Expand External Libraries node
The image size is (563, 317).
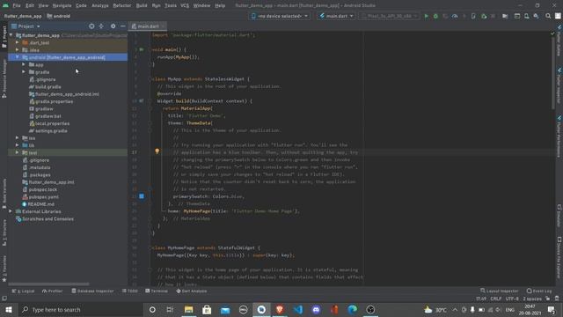(x=11, y=211)
